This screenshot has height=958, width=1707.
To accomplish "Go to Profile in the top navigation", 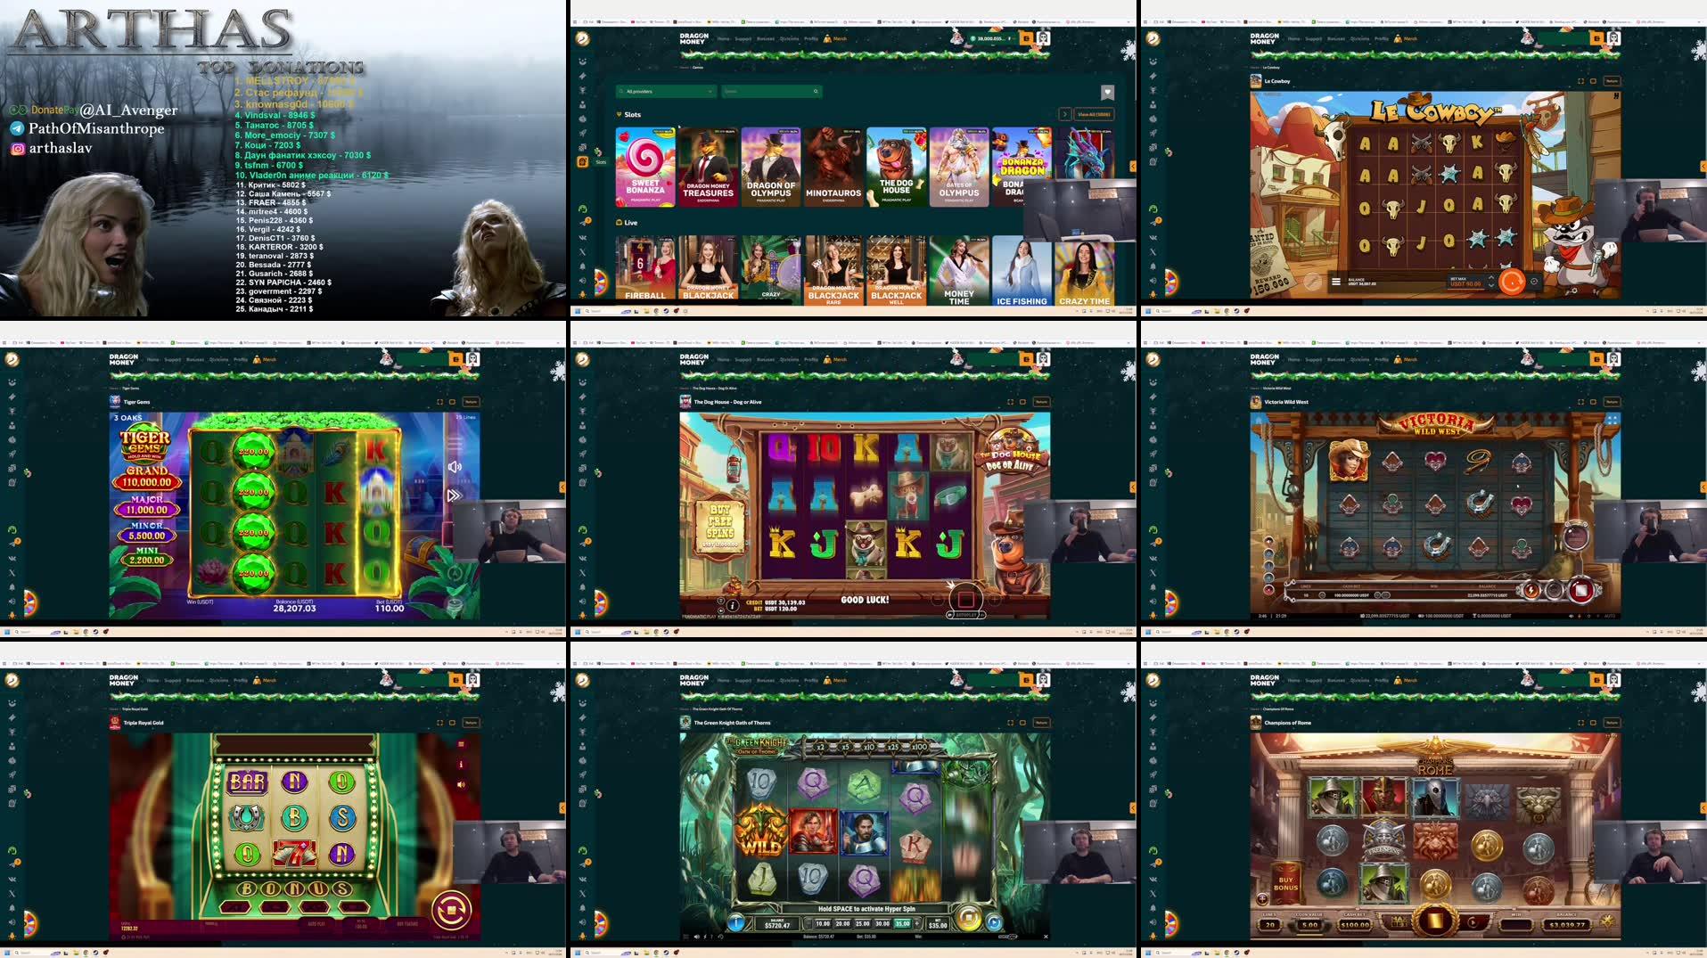I will point(809,38).
